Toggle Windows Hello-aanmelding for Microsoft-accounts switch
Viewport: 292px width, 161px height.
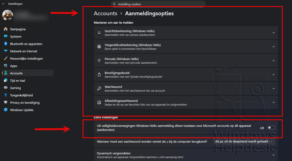click(x=271, y=128)
